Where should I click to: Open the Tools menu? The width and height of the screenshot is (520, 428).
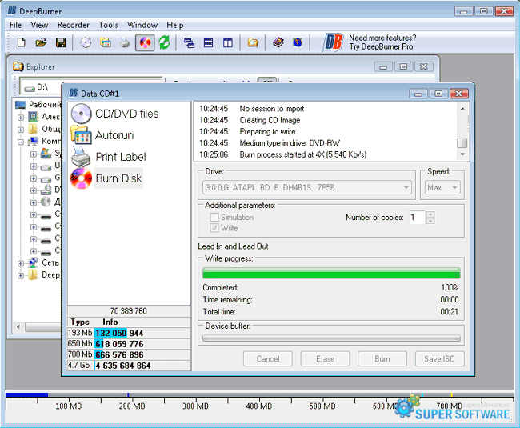(x=108, y=25)
